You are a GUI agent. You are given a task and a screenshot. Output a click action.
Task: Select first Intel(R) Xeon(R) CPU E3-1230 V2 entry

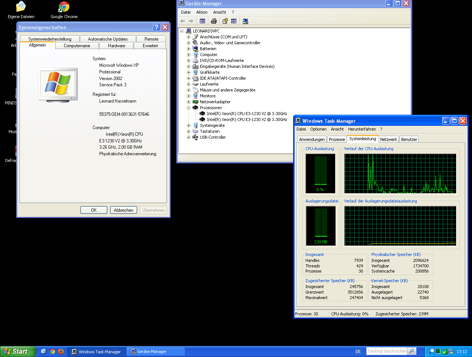click(x=247, y=114)
